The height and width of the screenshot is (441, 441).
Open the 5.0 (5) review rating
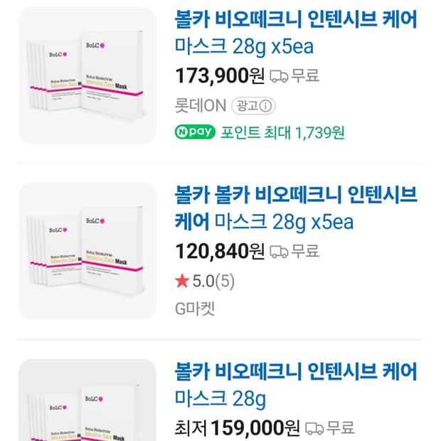[x=213, y=282]
